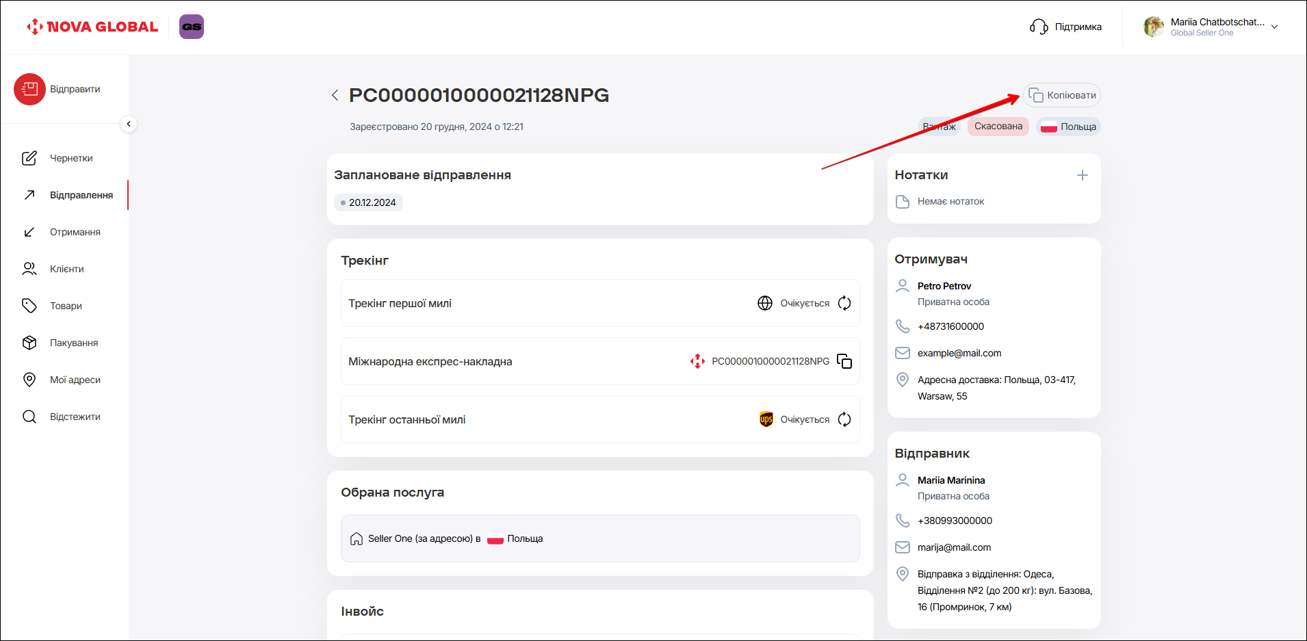
Task: Open Мої адреси addresses page
Action: [x=75, y=380]
